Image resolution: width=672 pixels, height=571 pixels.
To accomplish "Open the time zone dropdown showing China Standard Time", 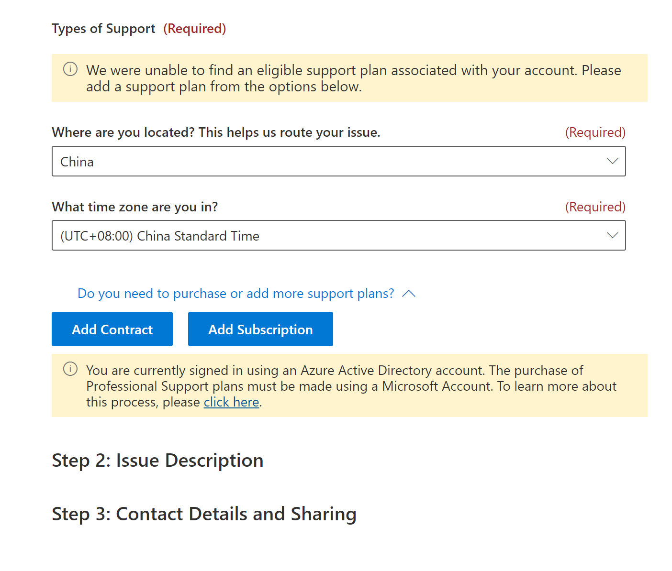I will (x=338, y=235).
